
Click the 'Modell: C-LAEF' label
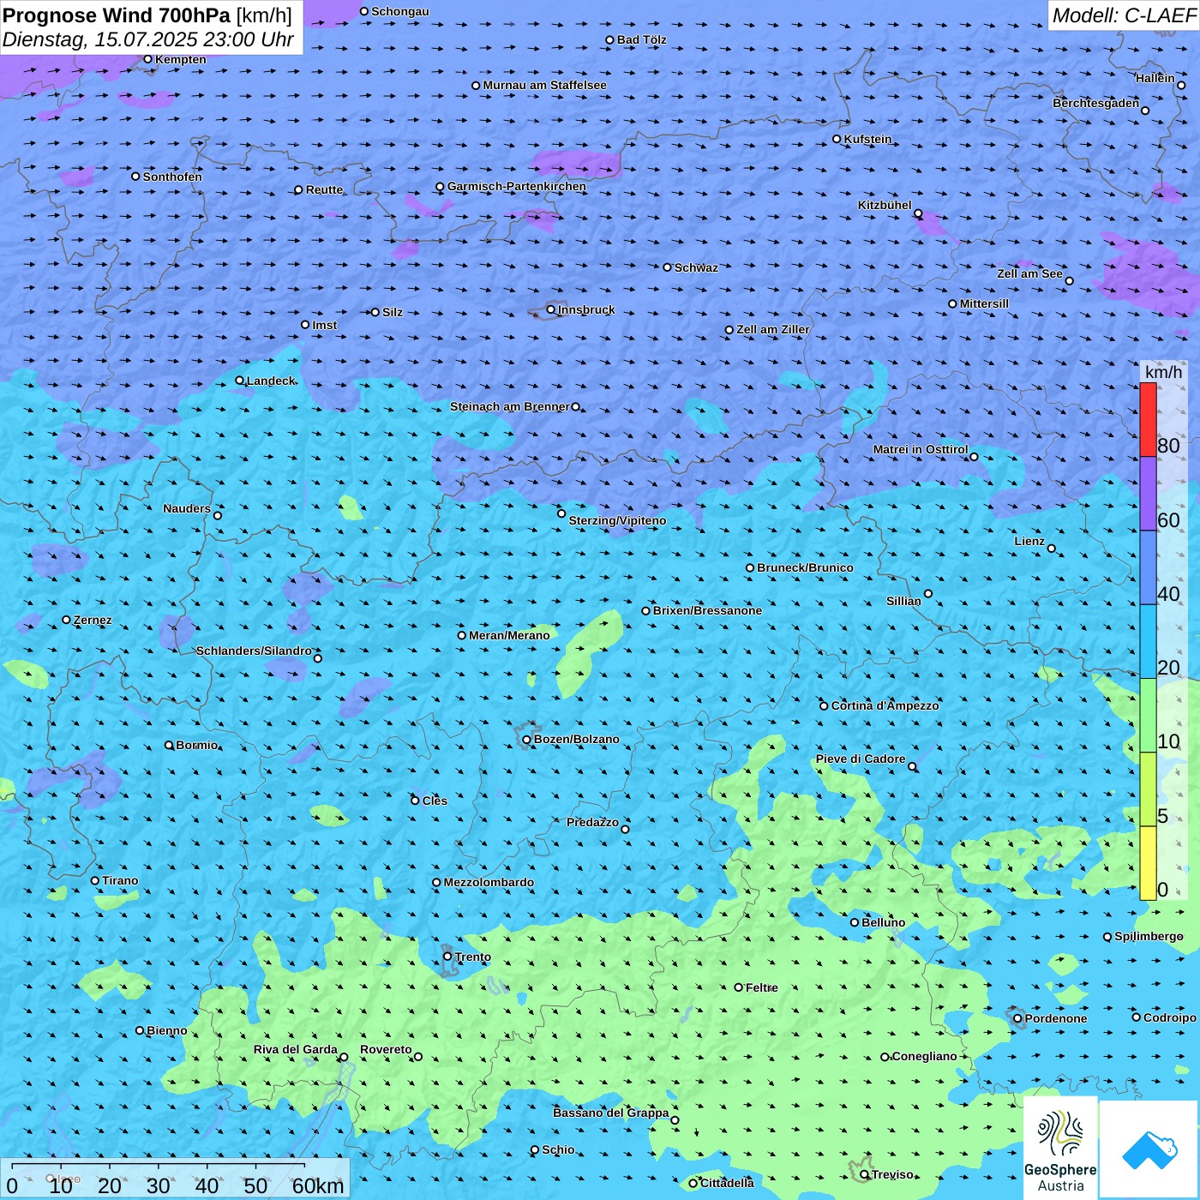click(1124, 15)
